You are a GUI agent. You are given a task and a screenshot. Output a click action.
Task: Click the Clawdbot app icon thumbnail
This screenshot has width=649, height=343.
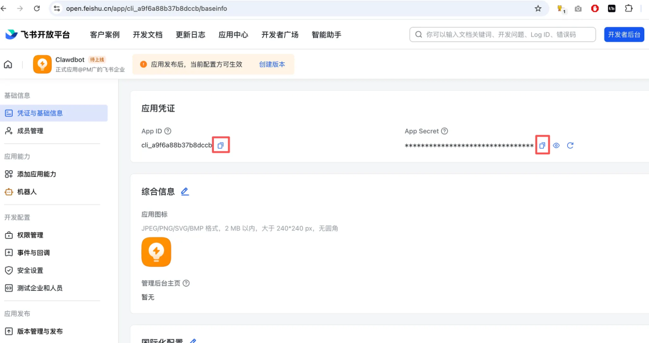click(x=42, y=64)
